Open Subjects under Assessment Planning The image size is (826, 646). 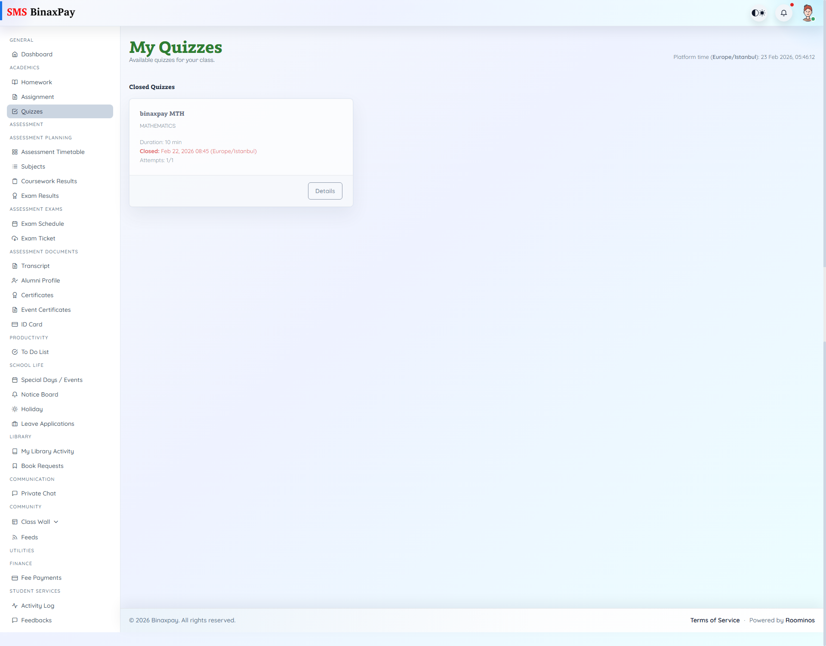33,166
